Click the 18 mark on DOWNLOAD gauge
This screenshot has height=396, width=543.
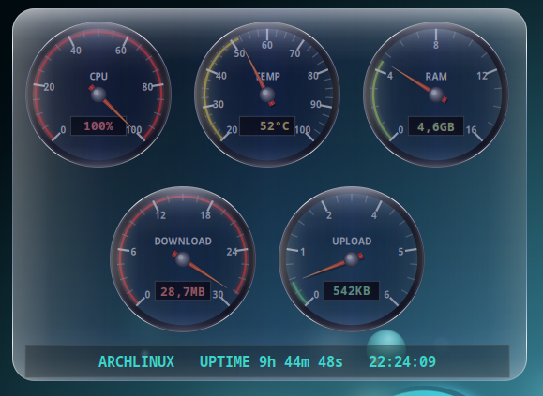(x=205, y=215)
